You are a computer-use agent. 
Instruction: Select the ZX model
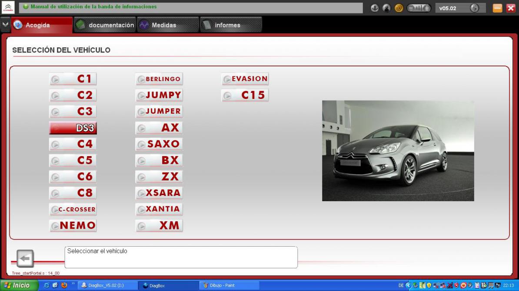coord(159,177)
